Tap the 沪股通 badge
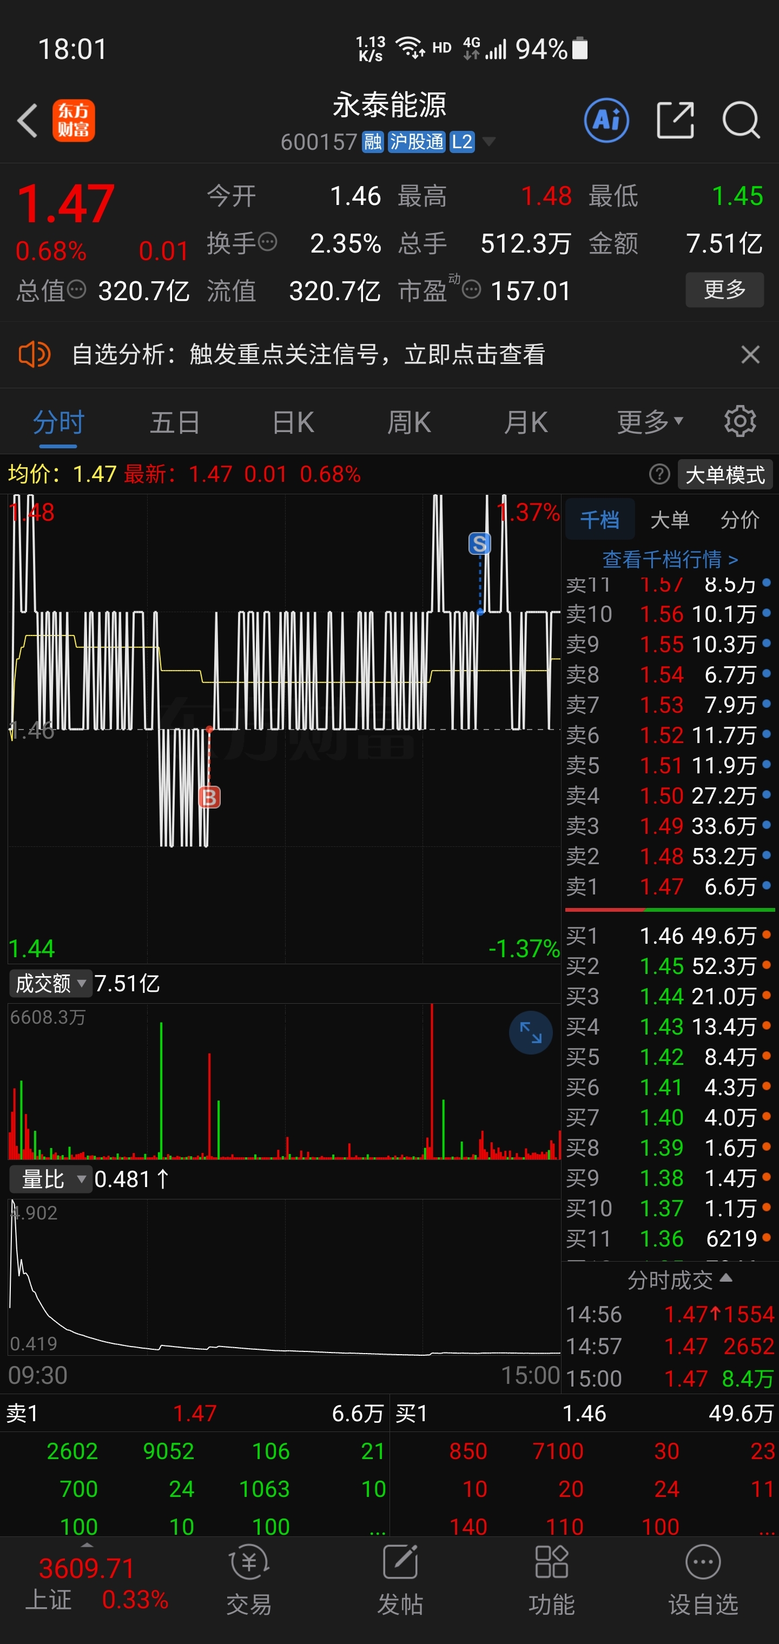 pos(417,142)
